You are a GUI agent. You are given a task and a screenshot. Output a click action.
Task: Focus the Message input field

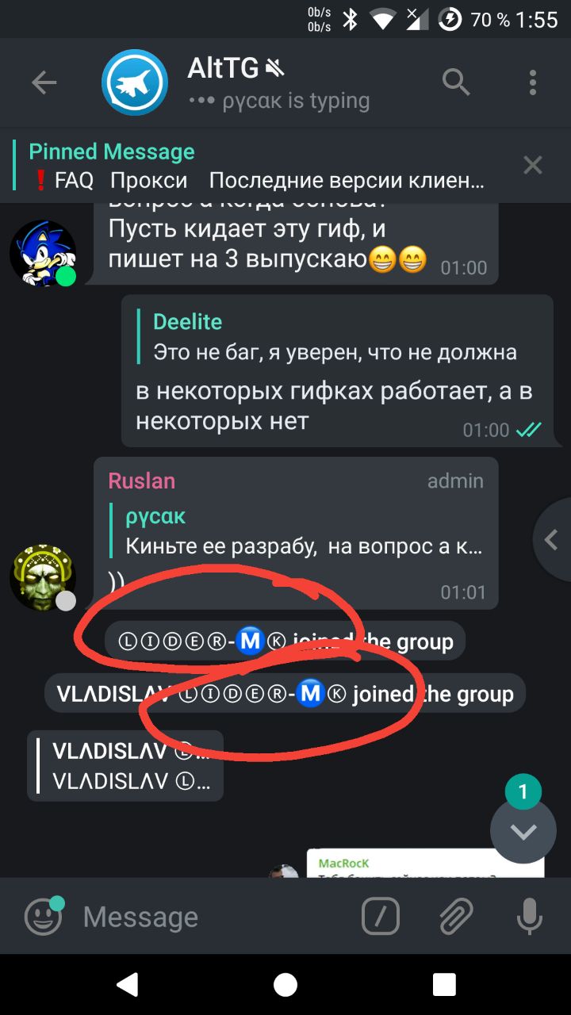pos(214,917)
